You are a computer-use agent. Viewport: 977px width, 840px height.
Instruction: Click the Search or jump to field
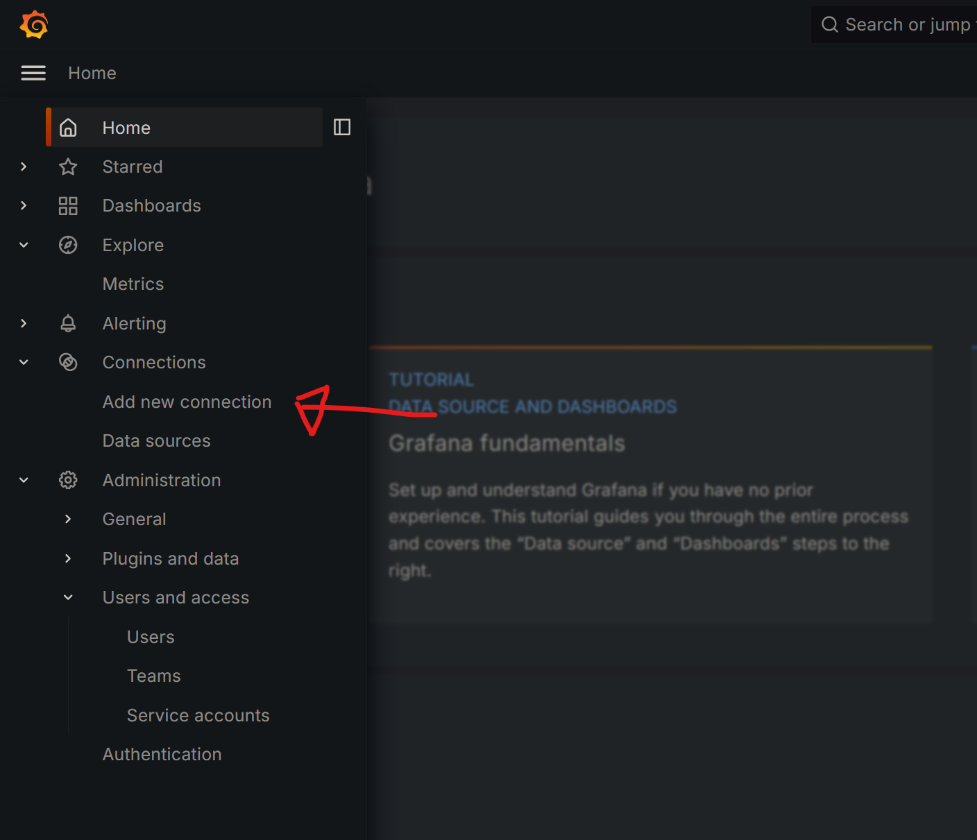(902, 24)
